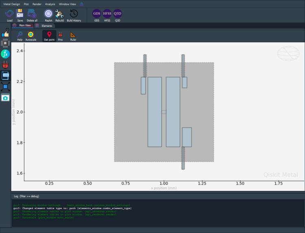Viewport: 305px width, 233px height.
Task: Save the design with Save icon
Action: (x=20, y=15)
